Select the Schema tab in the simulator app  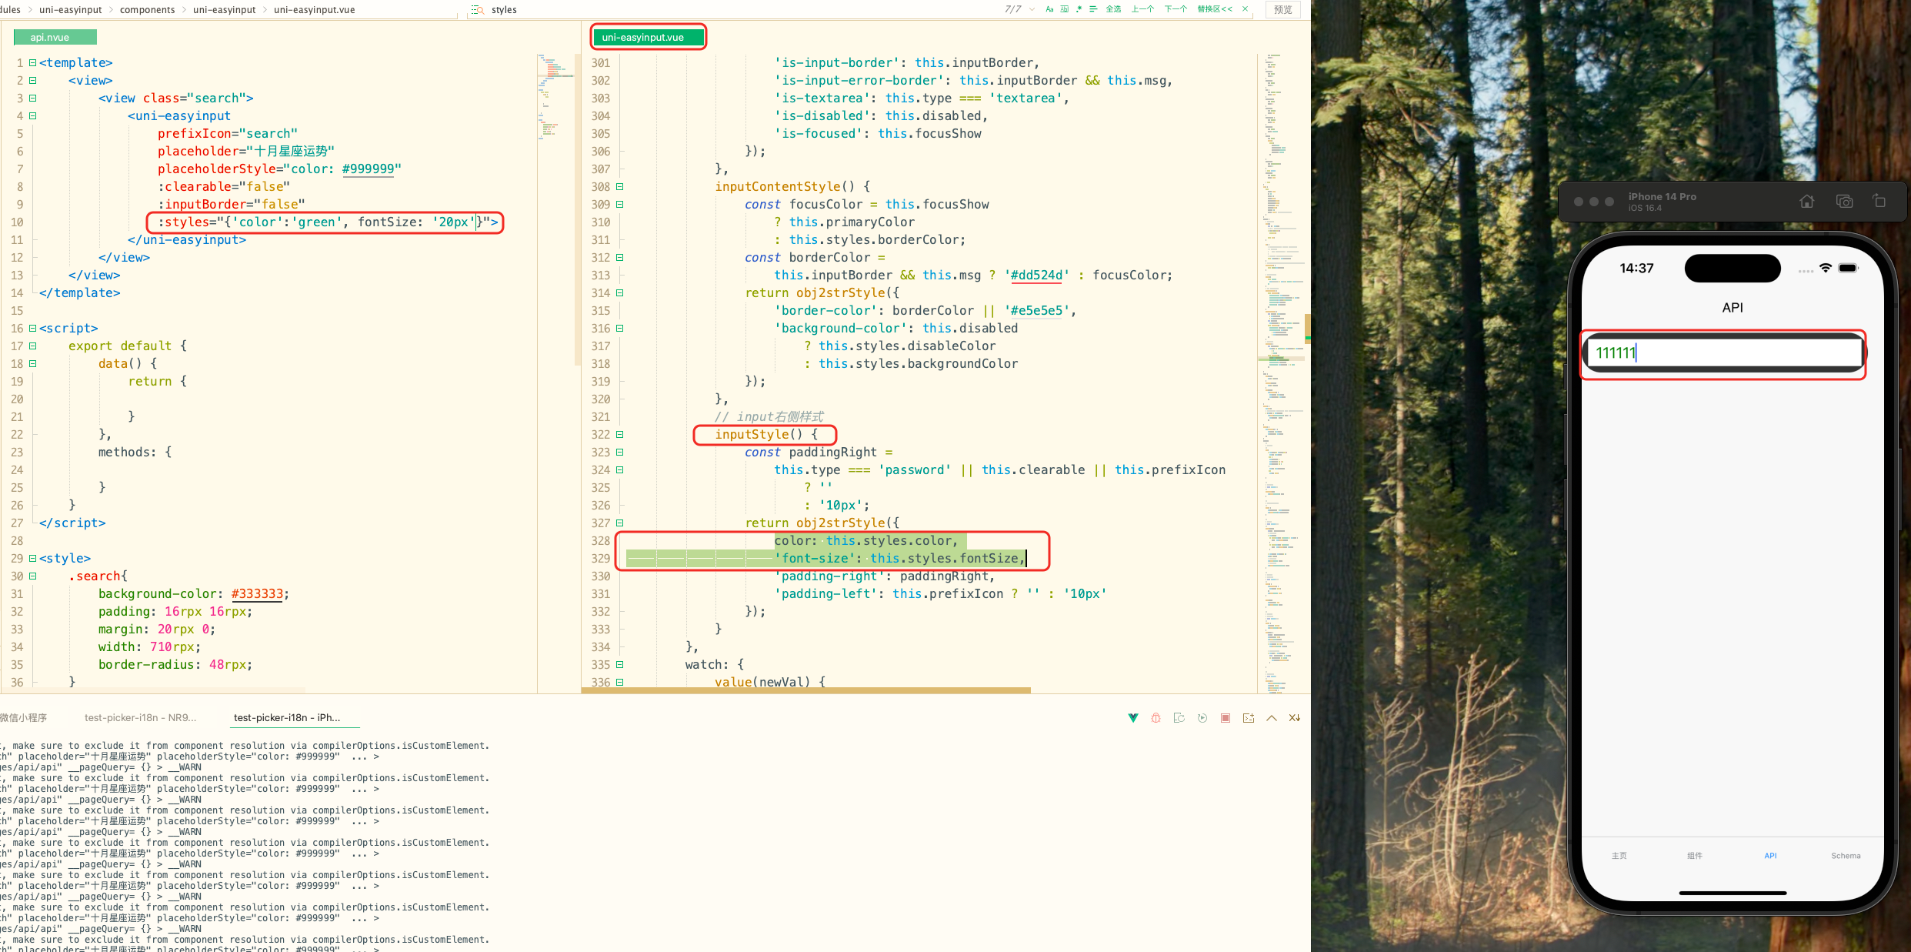[1846, 856]
